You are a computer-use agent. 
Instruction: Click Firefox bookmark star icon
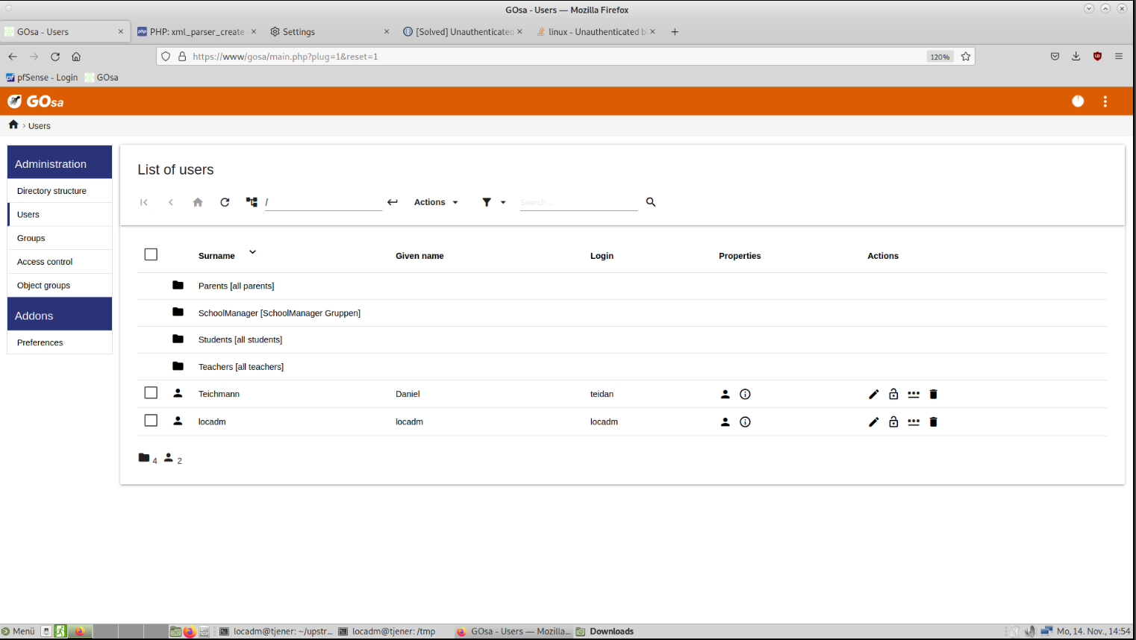(966, 57)
